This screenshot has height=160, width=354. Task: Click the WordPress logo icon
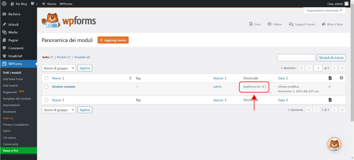4,4
